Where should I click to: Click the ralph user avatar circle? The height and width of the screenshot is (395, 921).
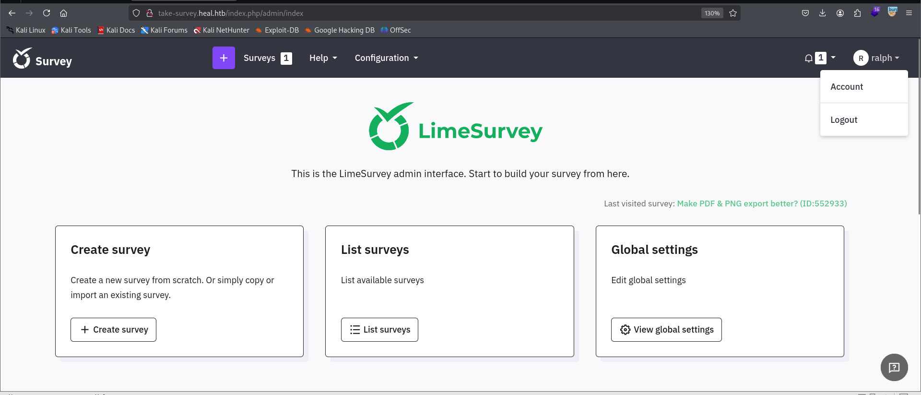click(861, 58)
